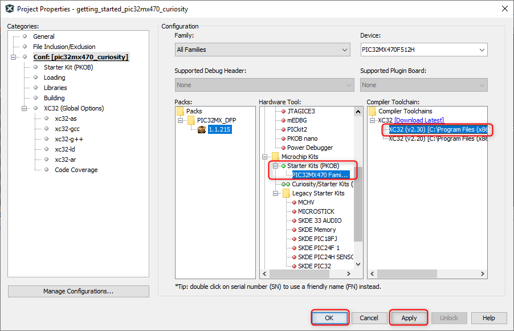Click the Download Latest link
This screenshot has width=514, height=331.
pos(419,120)
